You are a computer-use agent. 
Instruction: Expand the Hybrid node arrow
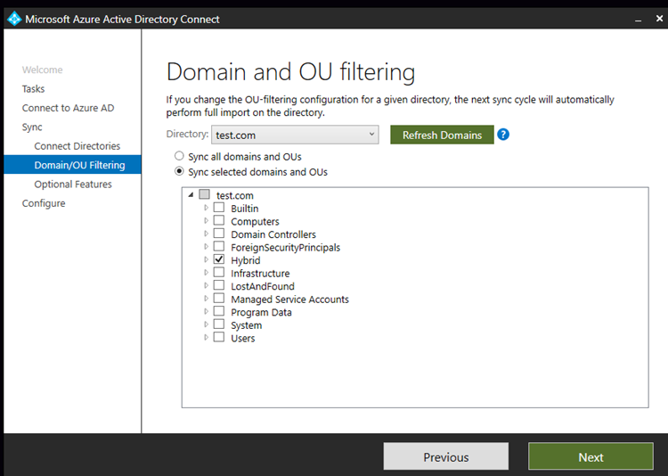point(207,259)
